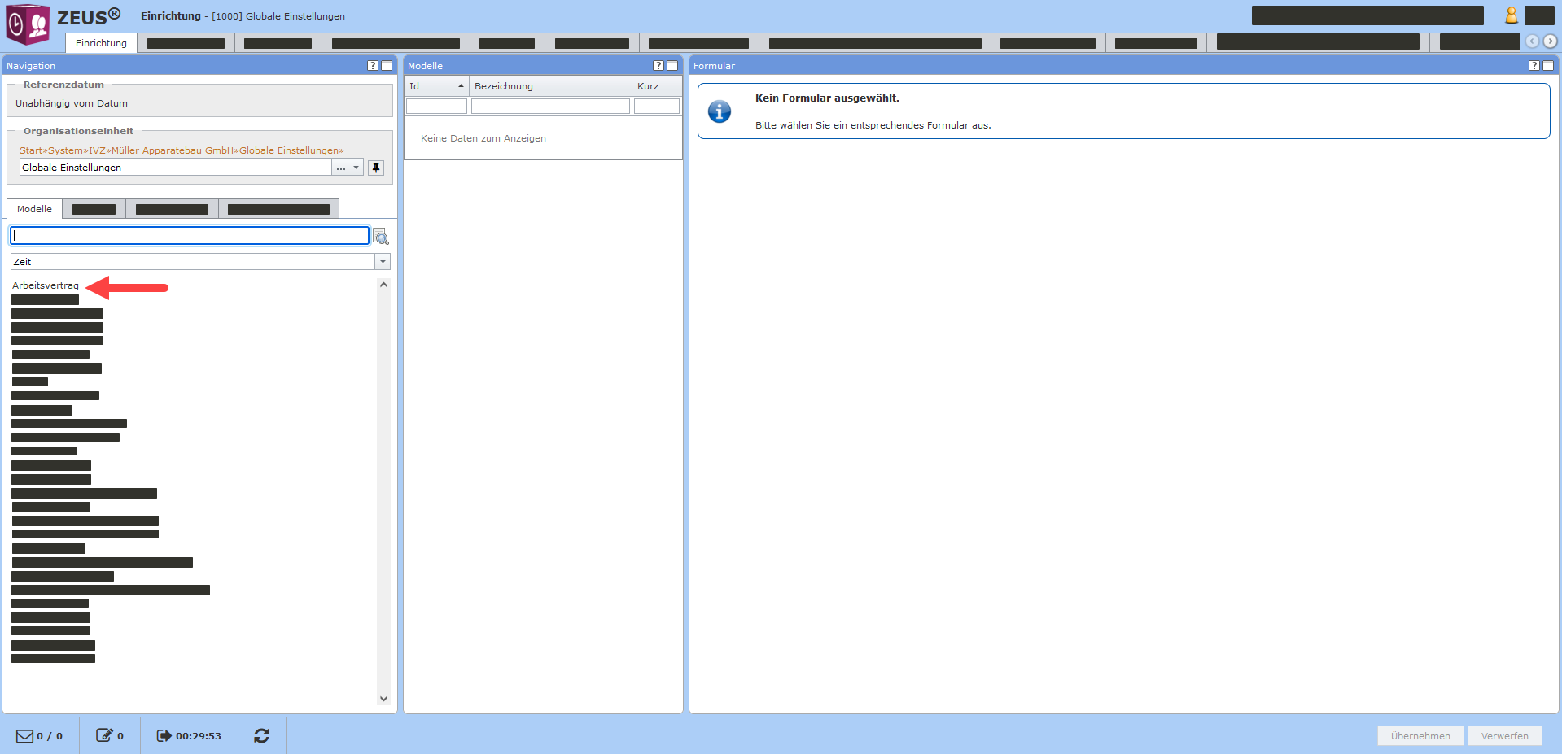This screenshot has height=754, width=1562.
Task: Select Arbeitsvertrag in the model list
Action: click(x=46, y=285)
